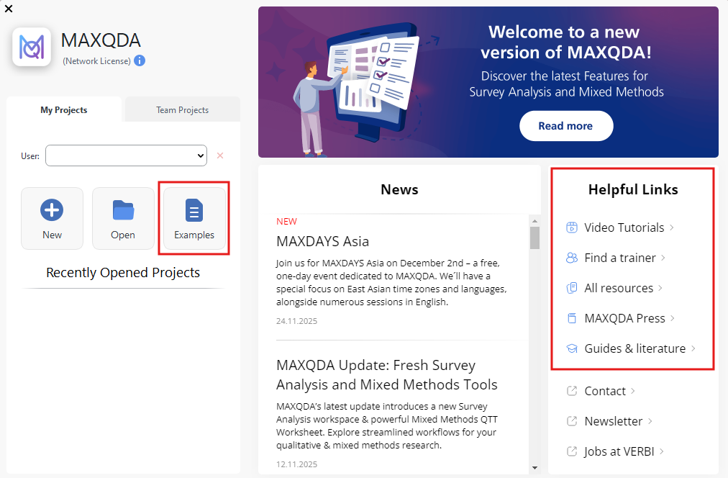The image size is (728, 478).
Task: Open the Newsletter link
Action: pyautogui.click(x=614, y=421)
